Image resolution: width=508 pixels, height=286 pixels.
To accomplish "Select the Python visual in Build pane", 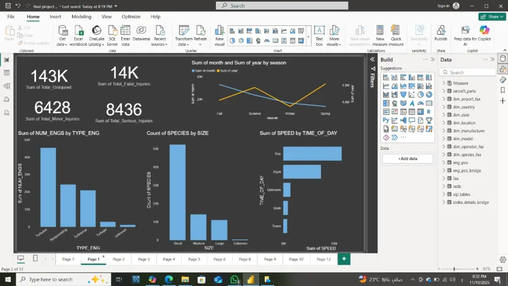I will 386,120.
